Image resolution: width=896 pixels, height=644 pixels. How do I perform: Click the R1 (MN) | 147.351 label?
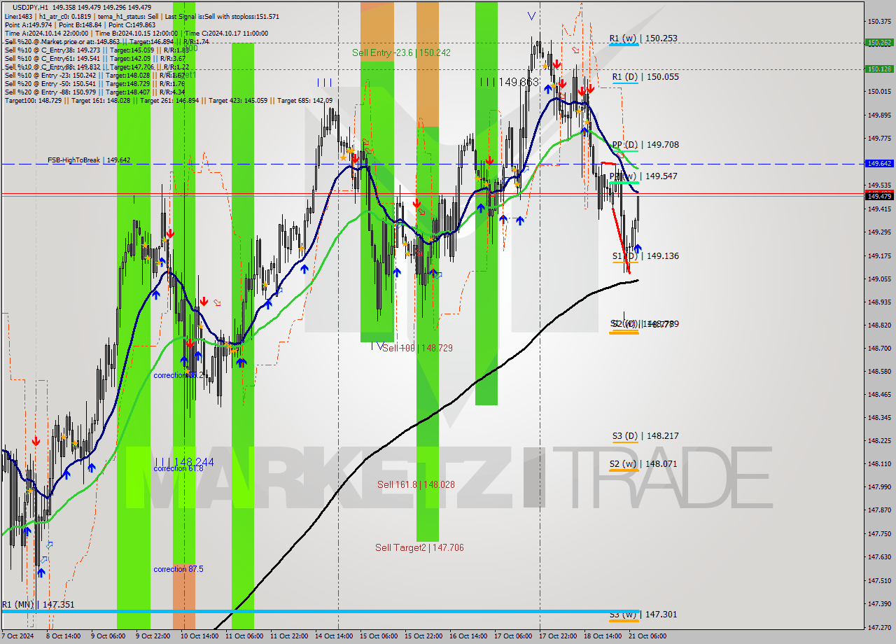[38, 605]
